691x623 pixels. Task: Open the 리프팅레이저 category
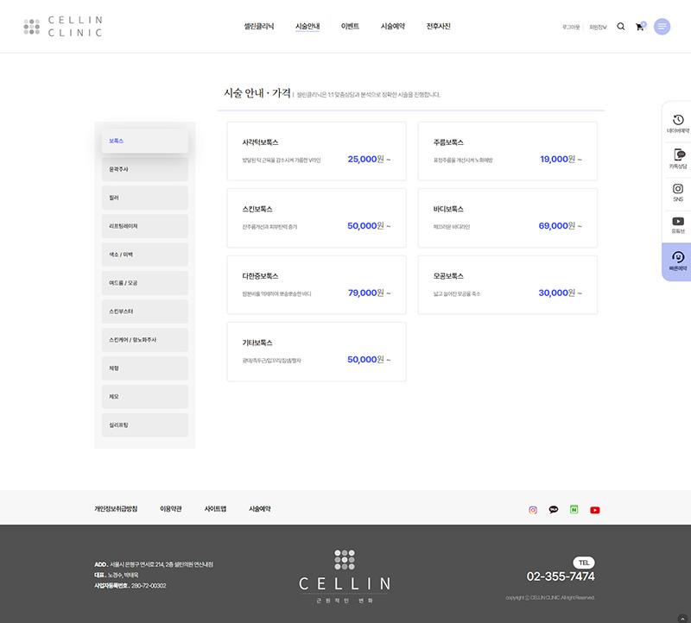(145, 226)
